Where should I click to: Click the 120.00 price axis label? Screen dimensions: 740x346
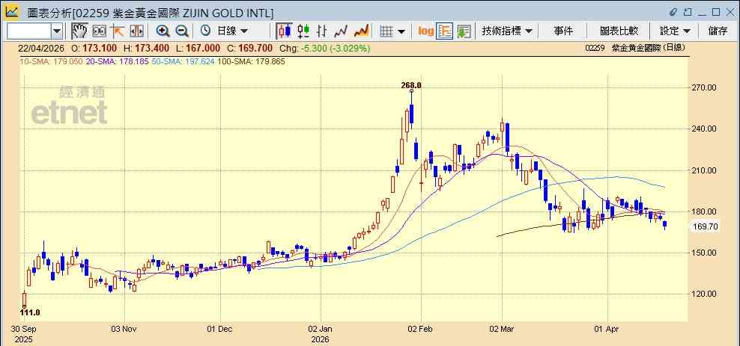[705, 294]
